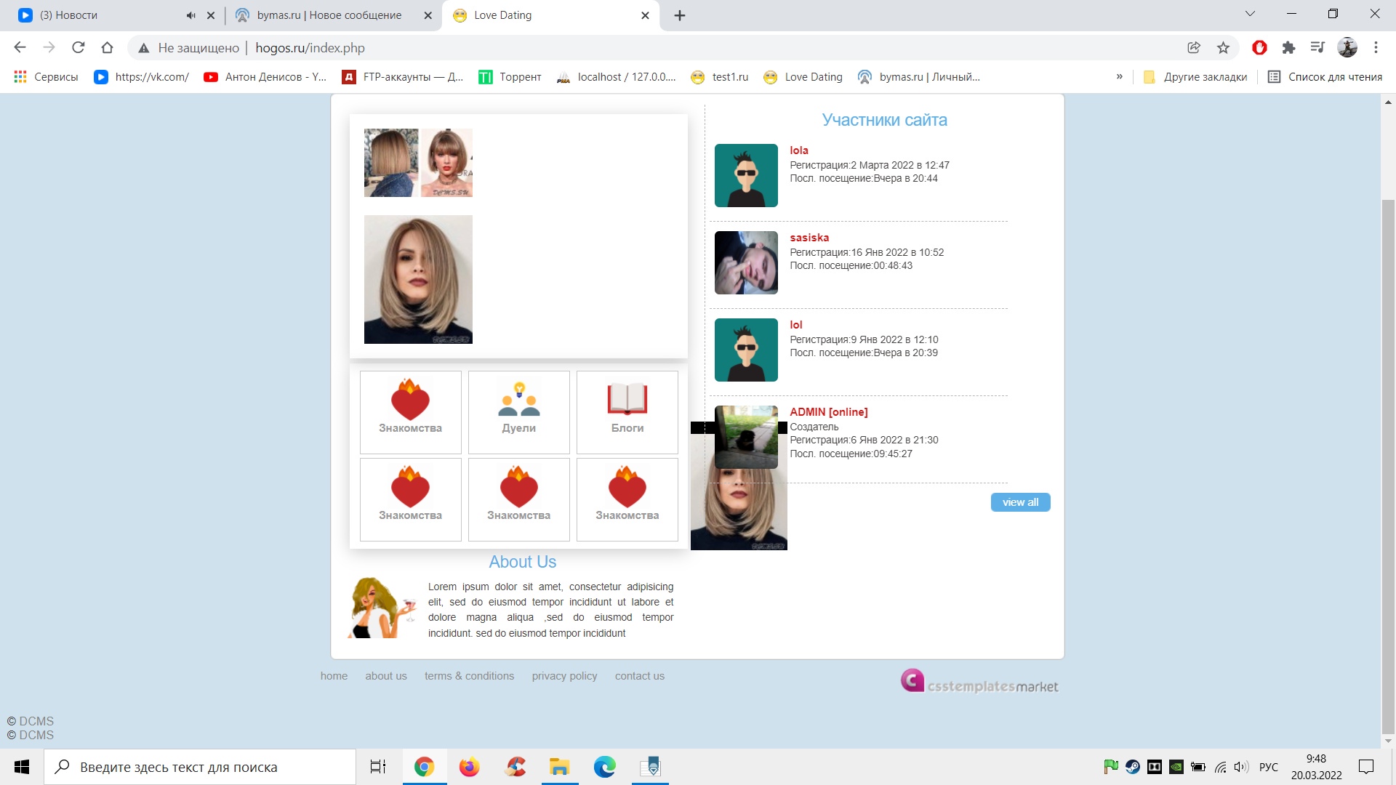Open the Chrome three-dot menu
This screenshot has width=1396, height=785.
(x=1376, y=48)
